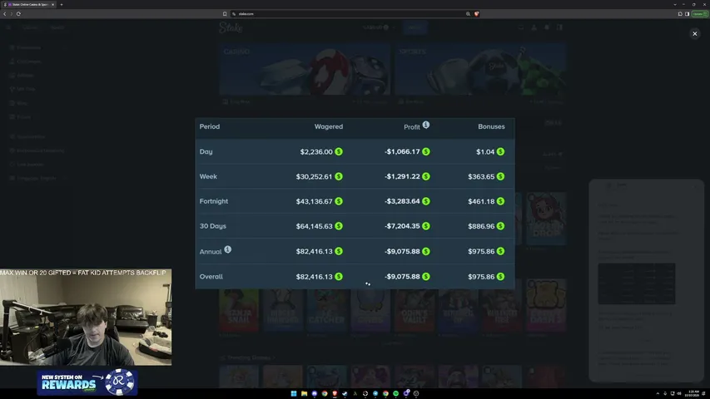Reload the page with the refresh icon
This screenshot has width=710, height=399.
pos(18,13)
